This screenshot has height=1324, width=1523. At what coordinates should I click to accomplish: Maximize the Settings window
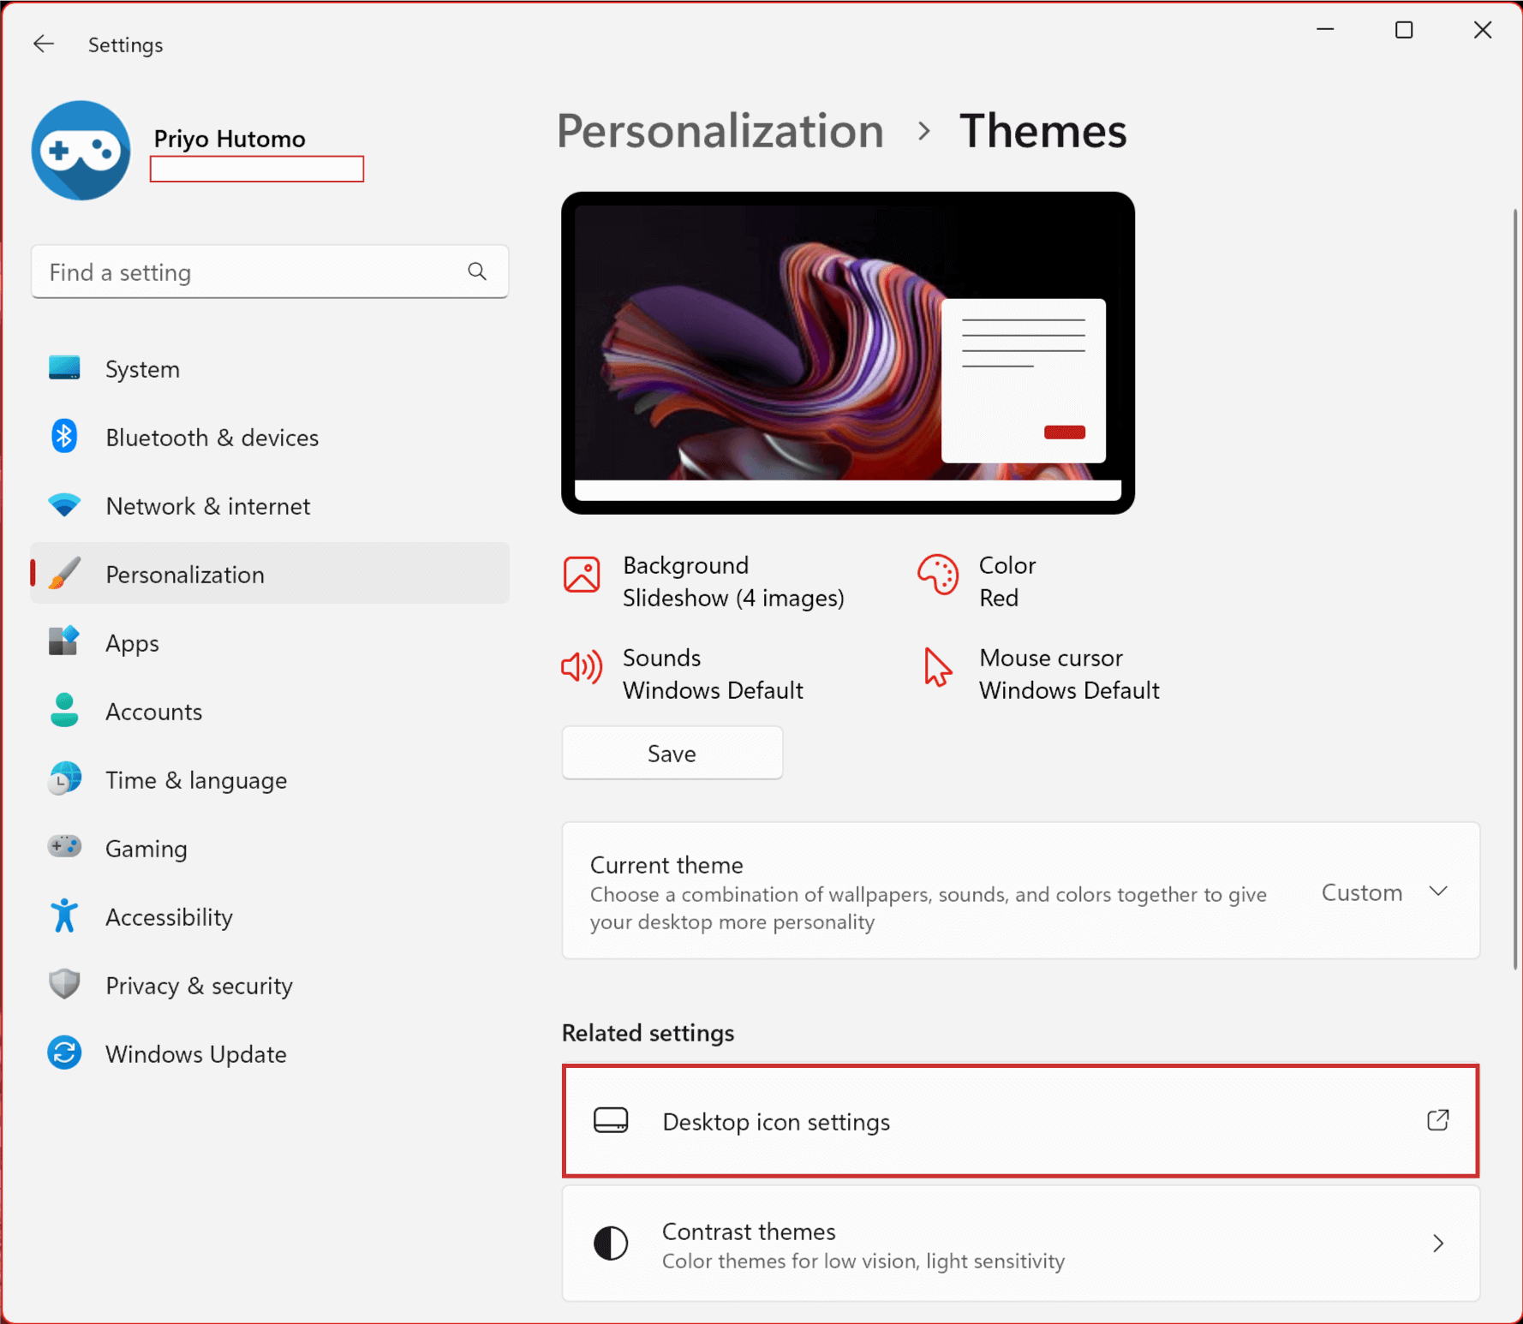(x=1404, y=30)
